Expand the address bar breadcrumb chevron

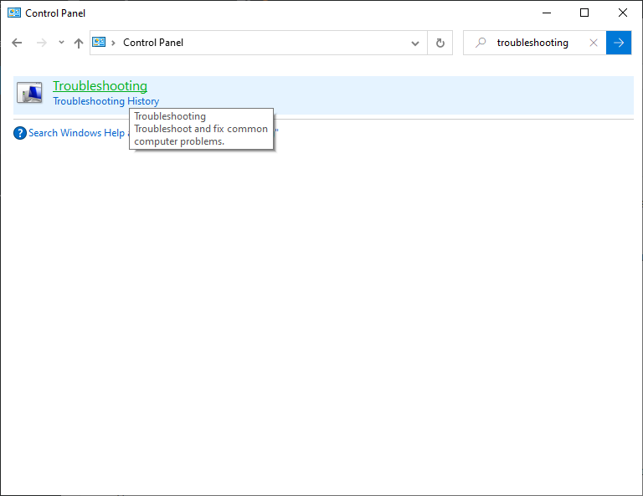pyautogui.click(x=113, y=43)
